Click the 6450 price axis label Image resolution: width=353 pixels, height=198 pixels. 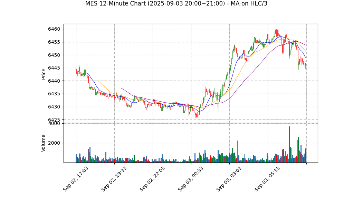pyautogui.click(x=54, y=55)
